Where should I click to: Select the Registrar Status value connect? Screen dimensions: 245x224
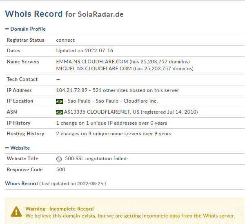point(65,40)
